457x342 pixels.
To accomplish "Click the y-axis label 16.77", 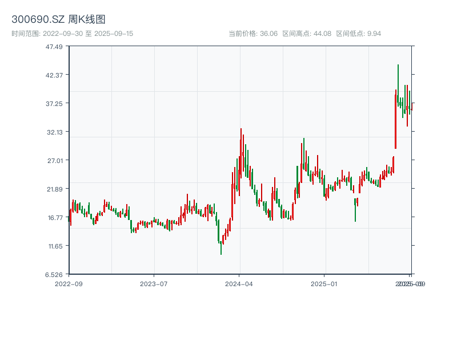I will point(55,218).
